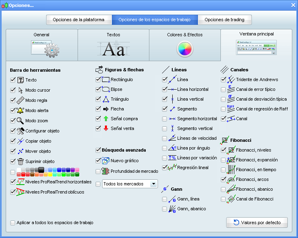The height and width of the screenshot is (238, 298).
Task: Click the Modo alerta bell icon
Action: (20, 110)
